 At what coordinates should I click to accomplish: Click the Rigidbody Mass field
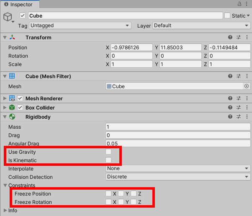(x=178, y=127)
